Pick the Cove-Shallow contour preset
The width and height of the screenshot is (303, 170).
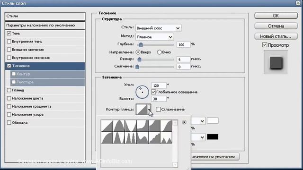tap(154, 126)
